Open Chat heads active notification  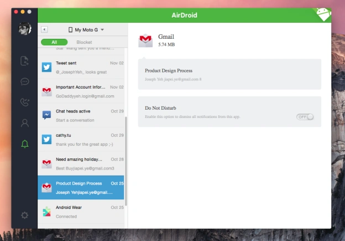[x=81, y=115]
